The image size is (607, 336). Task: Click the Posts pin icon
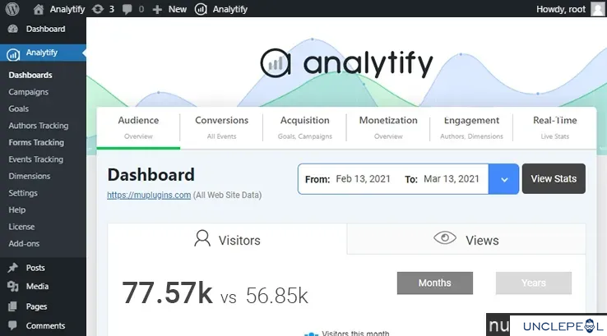[x=13, y=268]
